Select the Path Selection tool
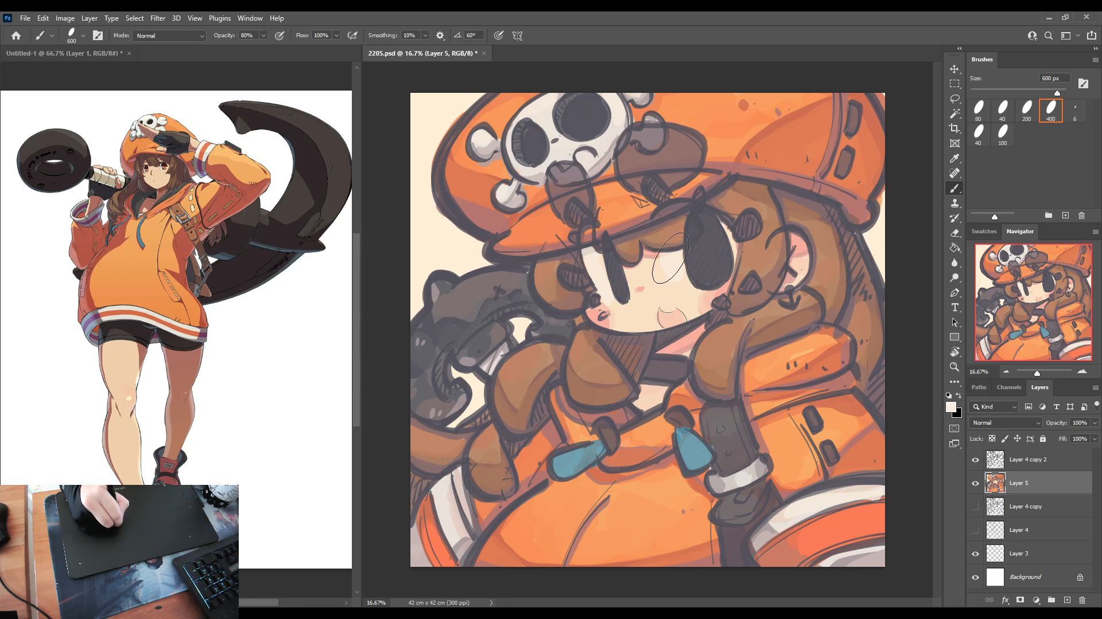This screenshot has width=1102, height=619. 954,323
